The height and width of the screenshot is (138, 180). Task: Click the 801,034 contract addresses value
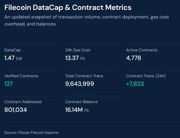(x=16, y=110)
